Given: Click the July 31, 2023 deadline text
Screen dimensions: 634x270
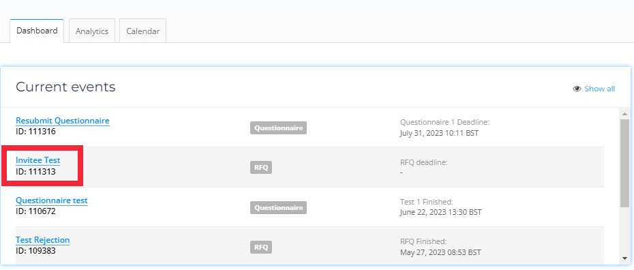Looking at the screenshot, I should click(439, 132).
